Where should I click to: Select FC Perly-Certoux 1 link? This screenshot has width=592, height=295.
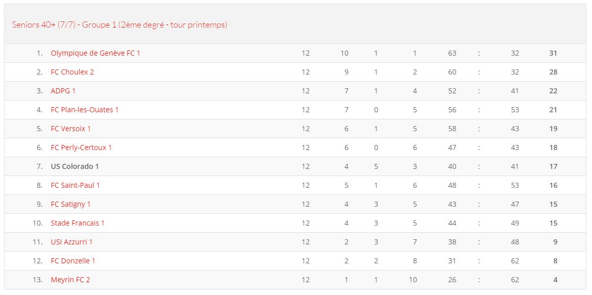tap(81, 147)
